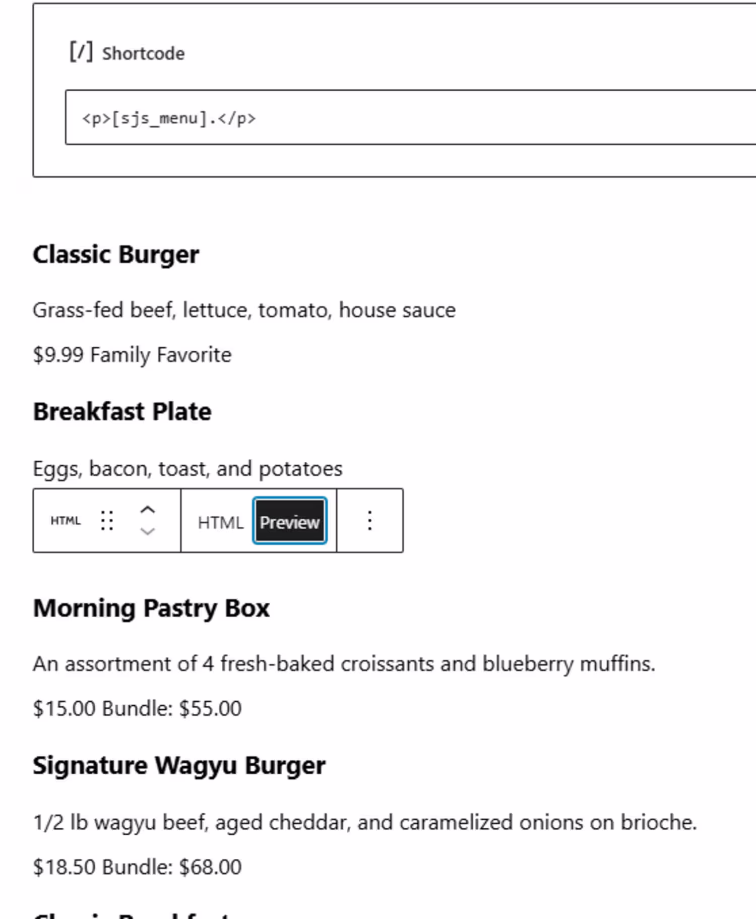Click the Grass-fed beef description text
Image resolution: width=756 pixels, height=919 pixels.
pos(244,310)
